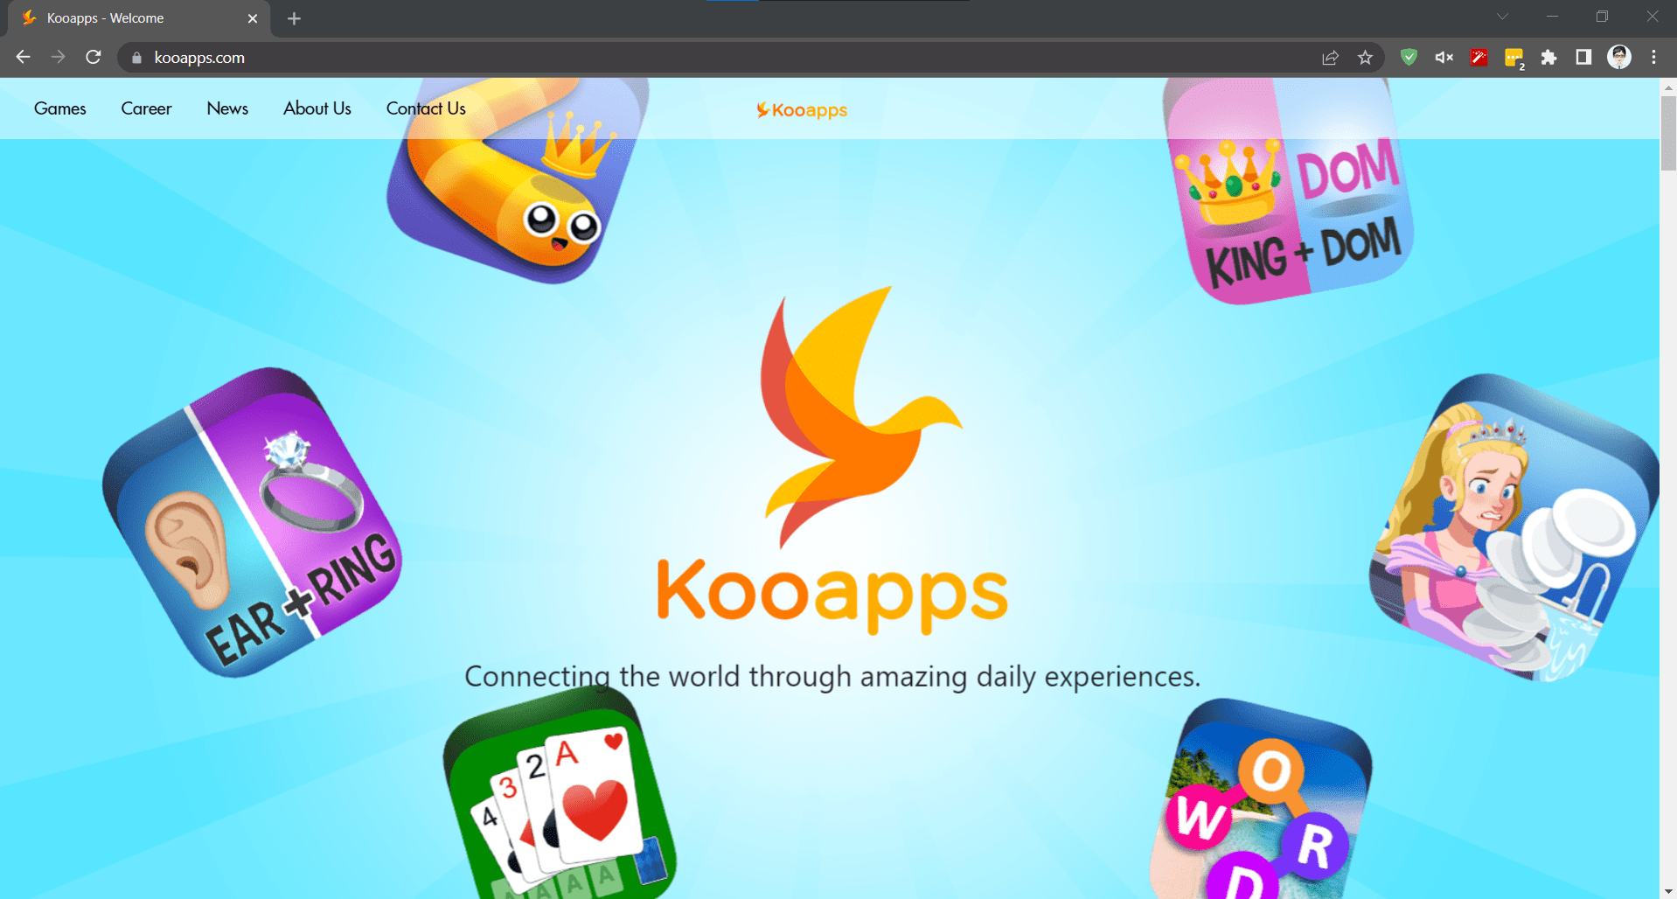View site security lock information
Viewport: 1677px width, 899px height.
tap(136, 58)
